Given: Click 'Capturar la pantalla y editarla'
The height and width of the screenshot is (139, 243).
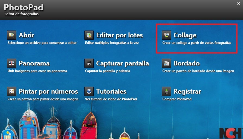Looking at the screenshot, I should [108, 71].
